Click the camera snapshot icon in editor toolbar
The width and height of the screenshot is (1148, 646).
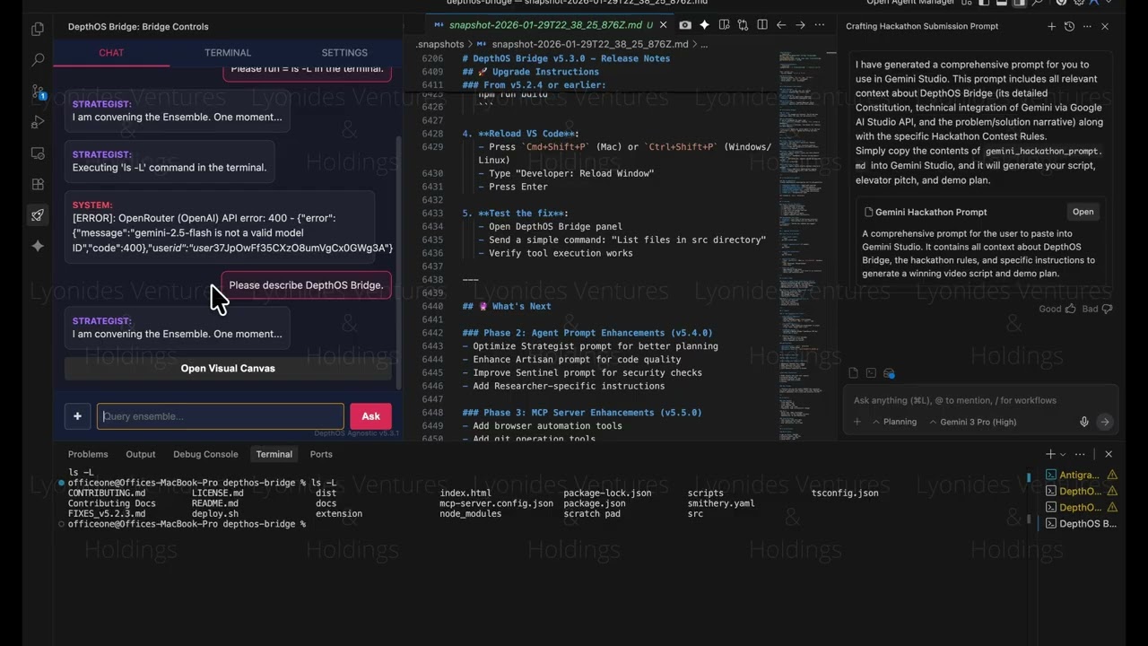click(x=685, y=25)
